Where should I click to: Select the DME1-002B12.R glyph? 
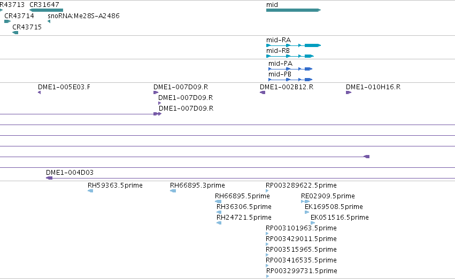point(263,92)
